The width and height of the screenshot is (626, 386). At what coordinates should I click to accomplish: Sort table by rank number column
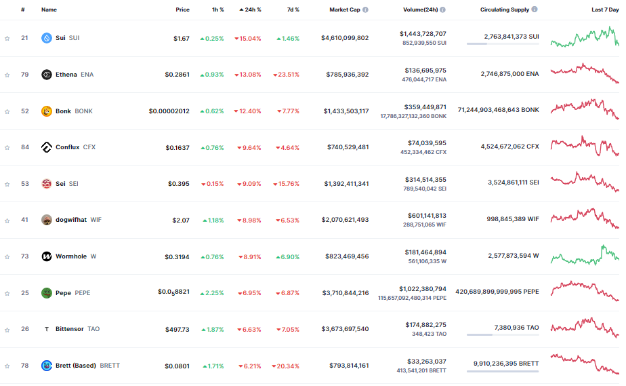point(23,9)
